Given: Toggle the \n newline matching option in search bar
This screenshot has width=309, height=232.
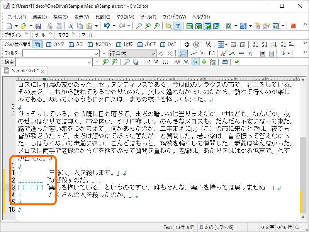Looking at the screenshot, I should tap(156, 62).
